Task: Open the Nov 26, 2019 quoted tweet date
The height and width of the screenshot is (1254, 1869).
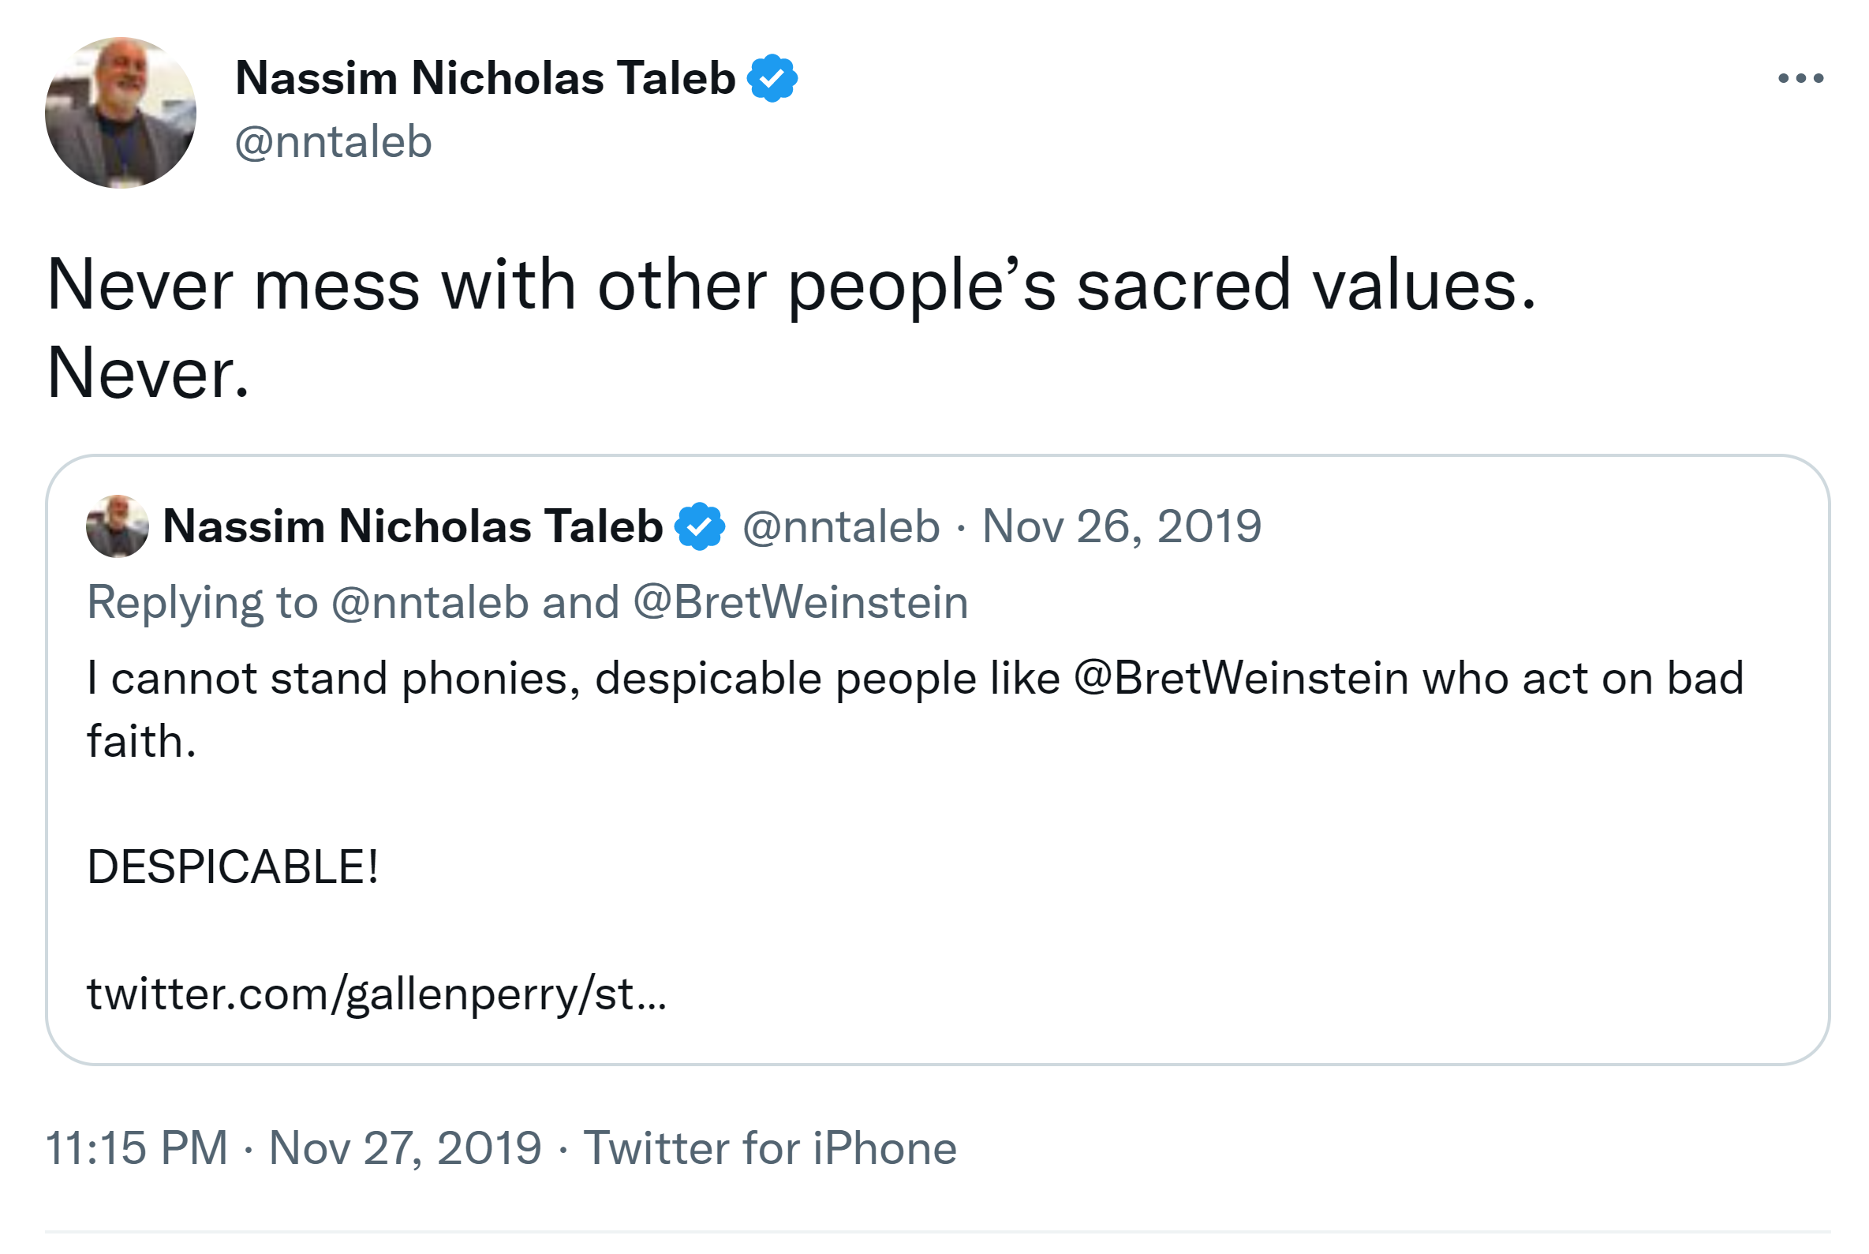Action: click(x=1121, y=526)
